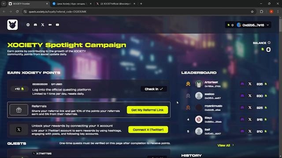Click the X icon in ArtoriasK row

(x=250, y=84)
